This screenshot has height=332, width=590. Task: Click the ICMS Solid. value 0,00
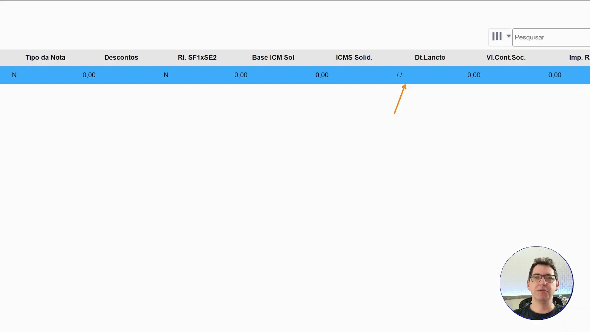pos(322,75)
